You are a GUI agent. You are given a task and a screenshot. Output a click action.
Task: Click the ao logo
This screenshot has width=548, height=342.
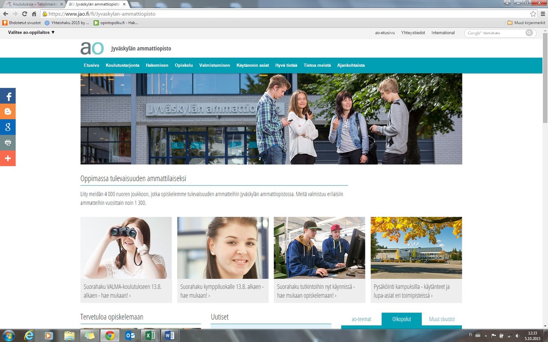click(92, 48)
